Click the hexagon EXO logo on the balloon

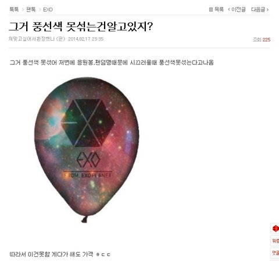tap(88, 123)
